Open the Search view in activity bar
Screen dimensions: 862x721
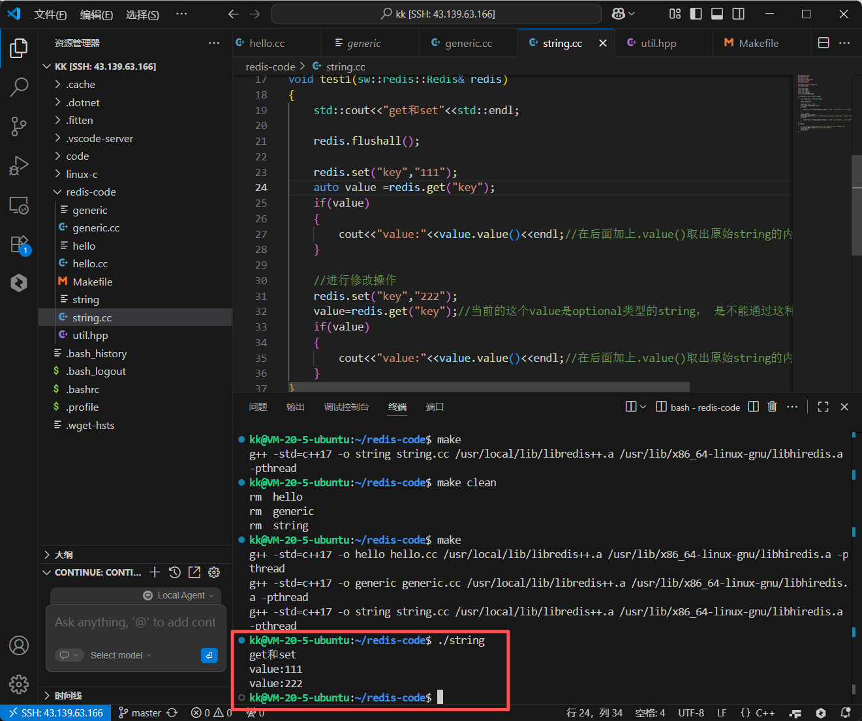[x=19, y=87]
